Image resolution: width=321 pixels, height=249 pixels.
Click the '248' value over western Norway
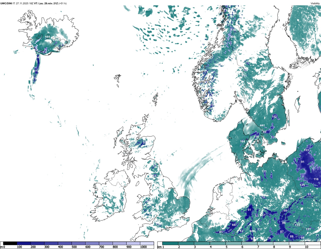click(218, 52)
